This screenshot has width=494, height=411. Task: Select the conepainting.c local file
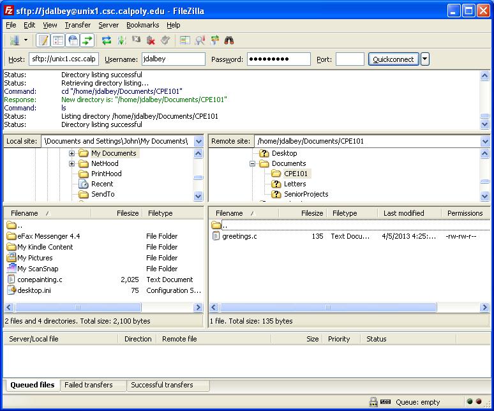point(40,280)
